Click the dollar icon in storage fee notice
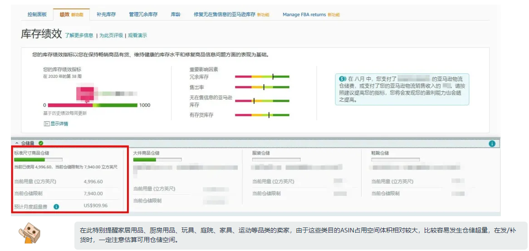The width and height of the screenshot is (529, 251). pos(343,79)
